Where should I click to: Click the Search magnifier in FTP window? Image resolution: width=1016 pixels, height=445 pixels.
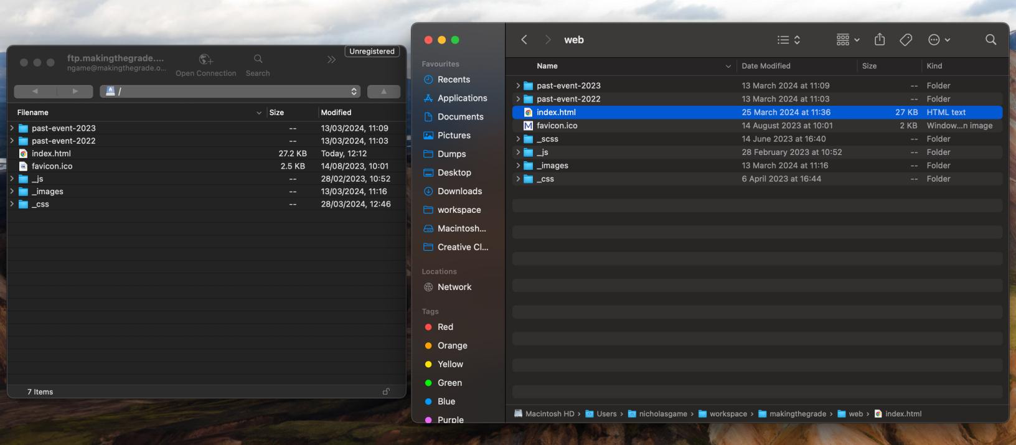[x=258, y=59]
